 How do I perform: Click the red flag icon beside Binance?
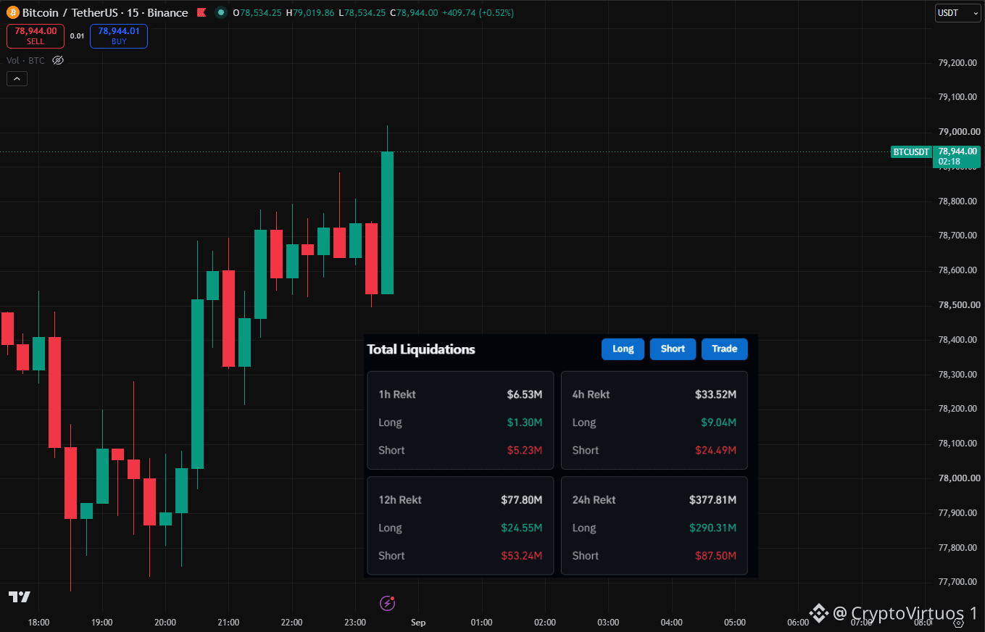(x=201, y=13)
